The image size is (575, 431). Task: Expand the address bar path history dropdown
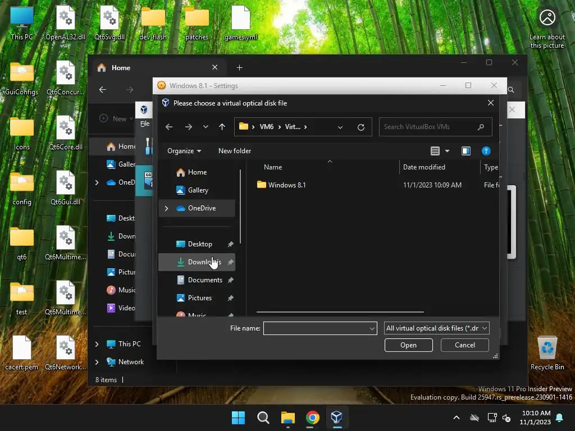(340, 127)
